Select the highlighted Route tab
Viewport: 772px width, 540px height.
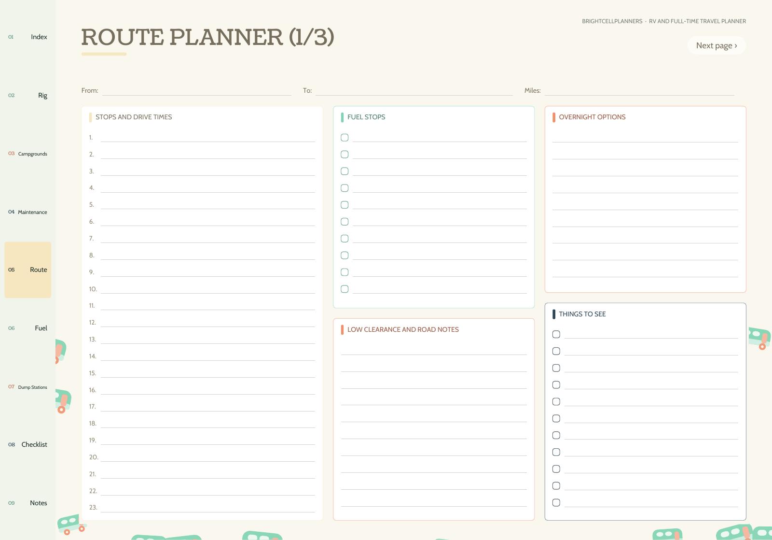(x=28, y=270)
